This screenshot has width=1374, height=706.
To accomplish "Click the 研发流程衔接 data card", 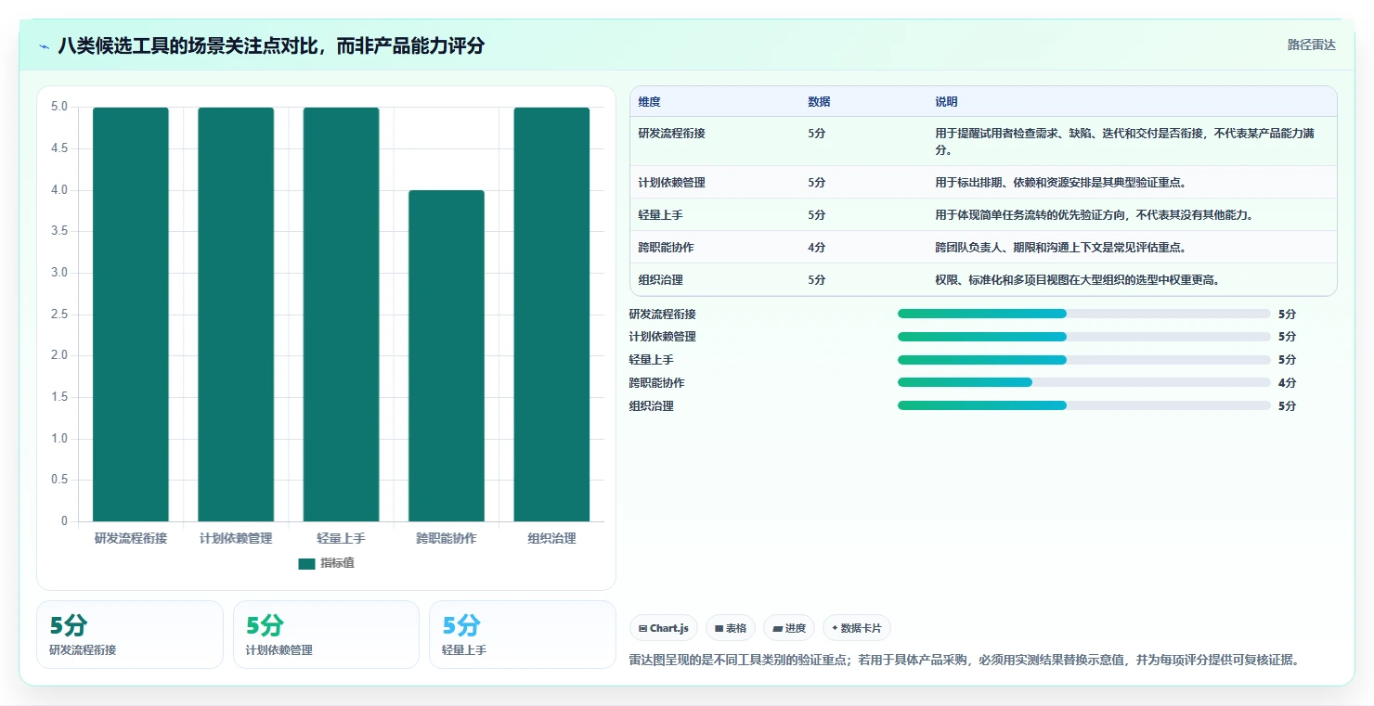I will click(x=130, y=635).
